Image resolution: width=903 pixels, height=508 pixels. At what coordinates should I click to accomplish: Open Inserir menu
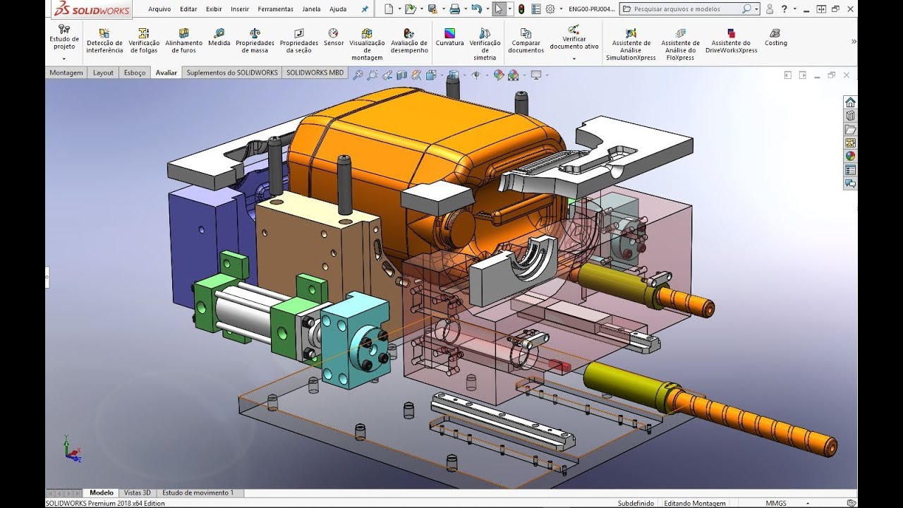pos(240,9)
